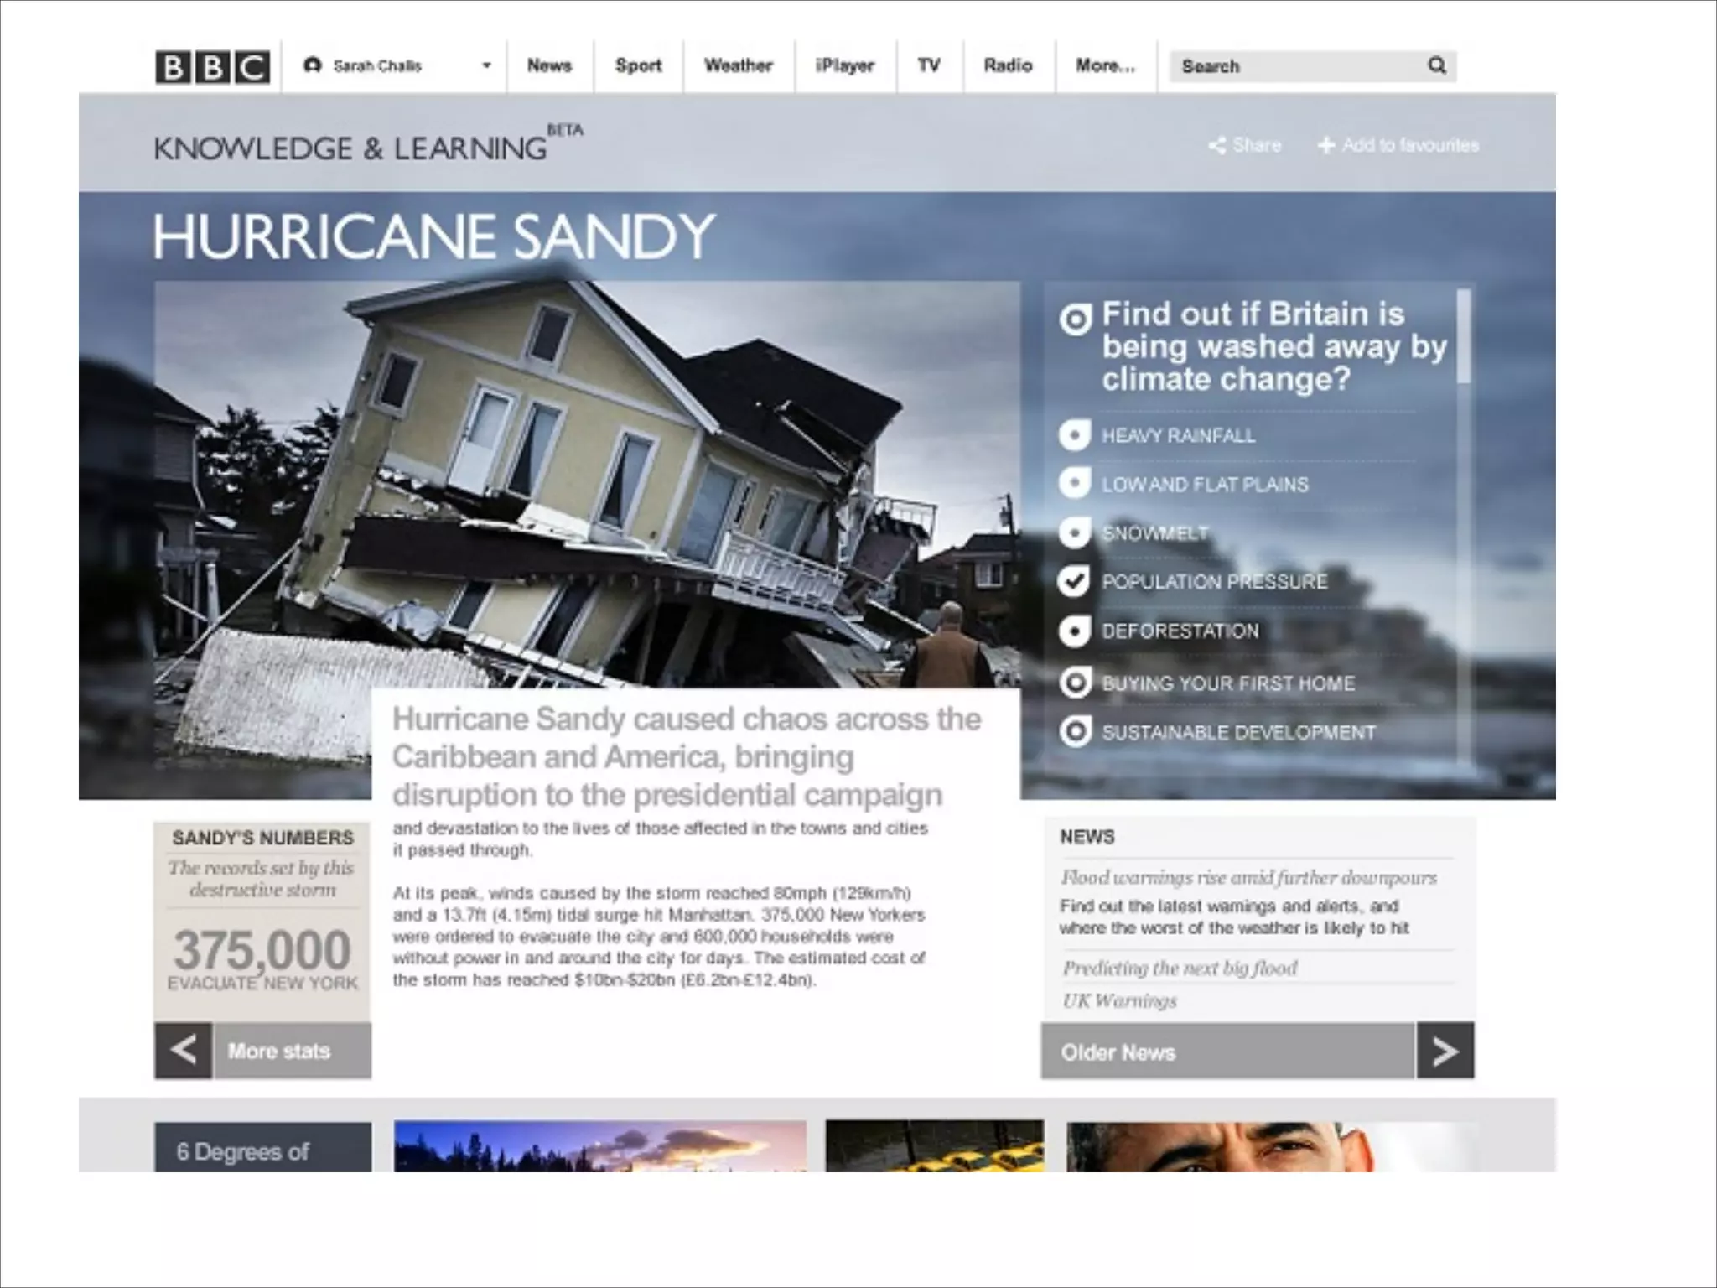Select the Deforestation option marker
This screenshot has width=1717, height=1288.
(1074, 631)
